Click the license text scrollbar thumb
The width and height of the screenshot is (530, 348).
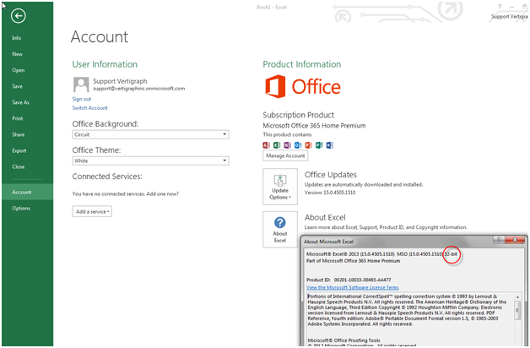517,311
